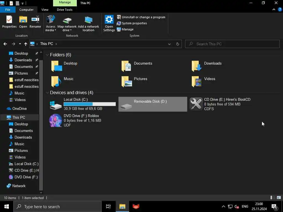
Task: Expand the address bar history dropdown
Action: coord(169,44)
